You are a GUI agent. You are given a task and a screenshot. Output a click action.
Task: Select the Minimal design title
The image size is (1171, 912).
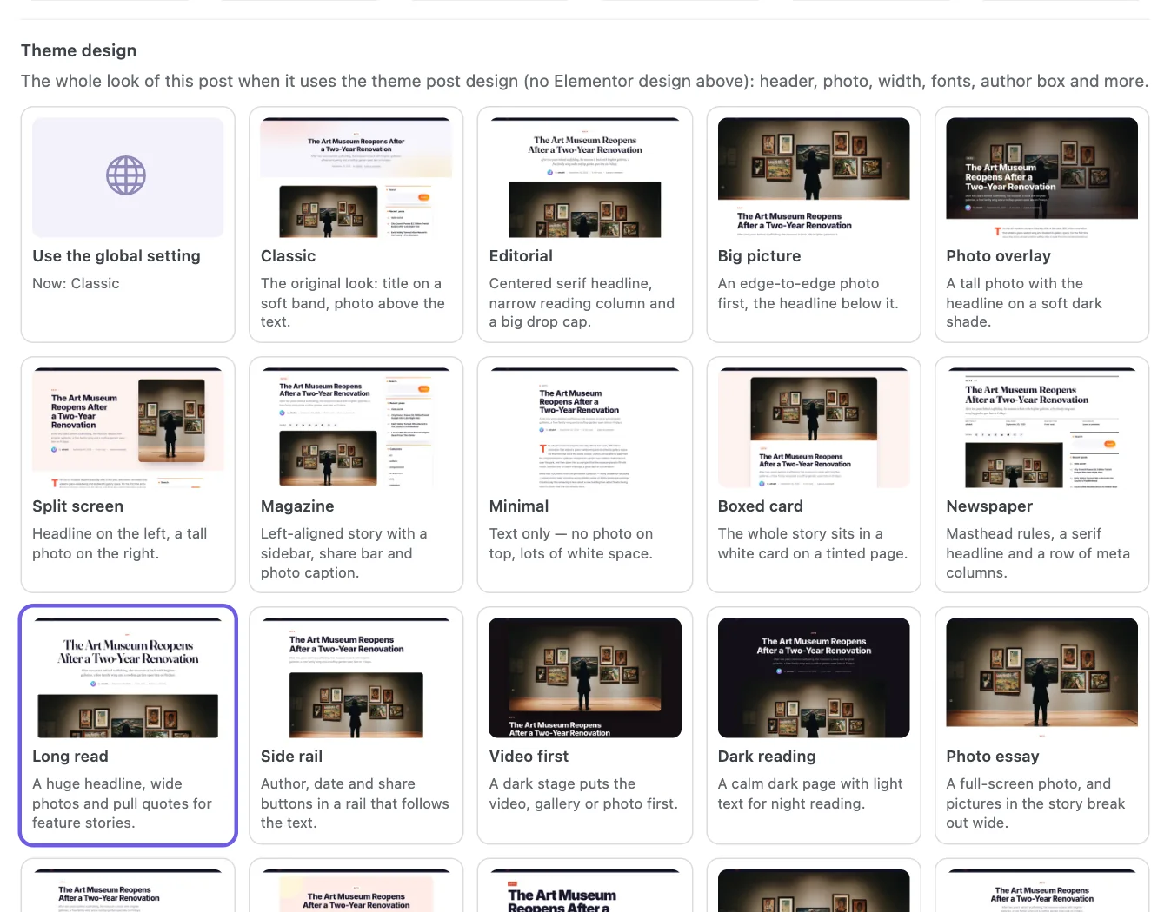click(519, 506)
